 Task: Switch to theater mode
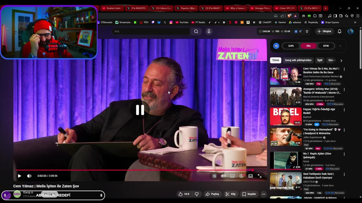[251, 176]
